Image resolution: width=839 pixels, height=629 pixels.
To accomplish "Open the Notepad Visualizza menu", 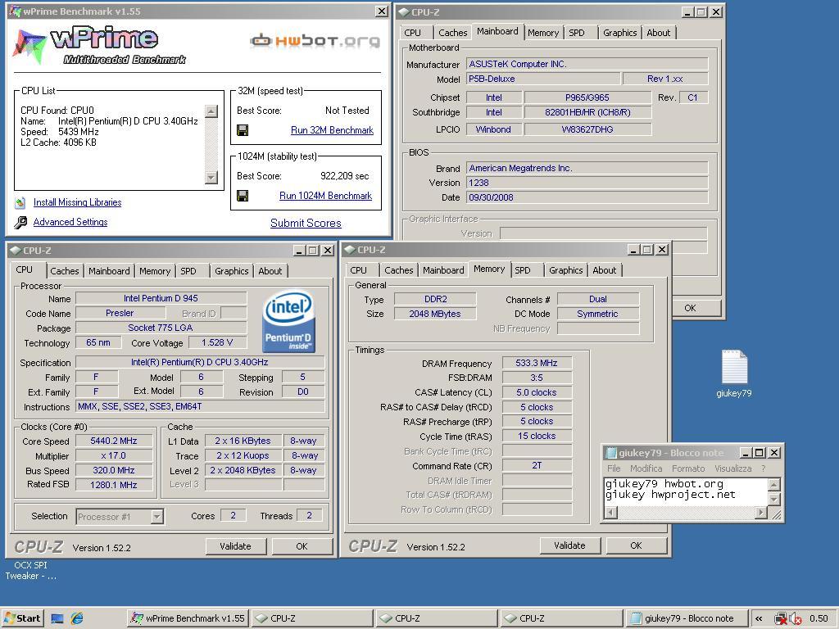I will pyautogui.click(x=733, y=468).
